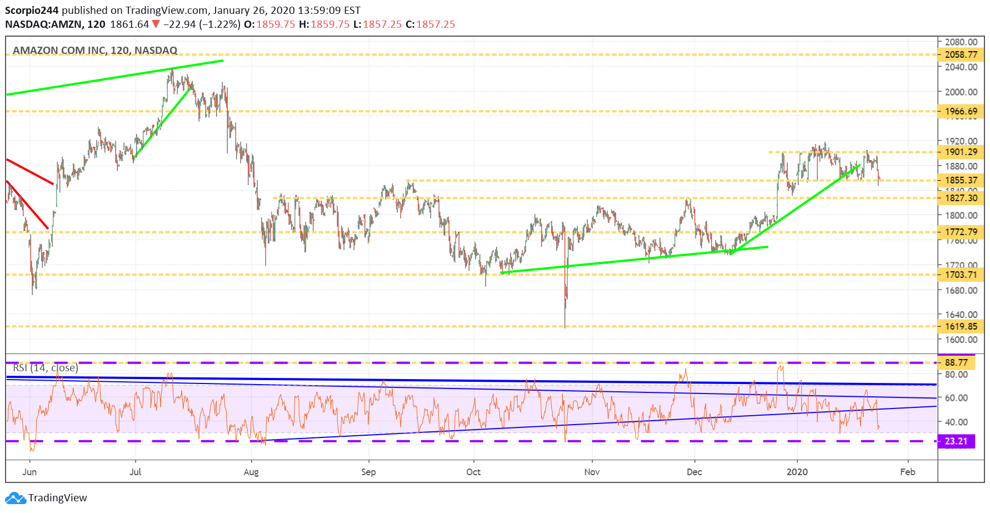Click the opening value O:1859.75
Image resolution: width=990 pixels, height=513 pixels.
click(269, 24)
